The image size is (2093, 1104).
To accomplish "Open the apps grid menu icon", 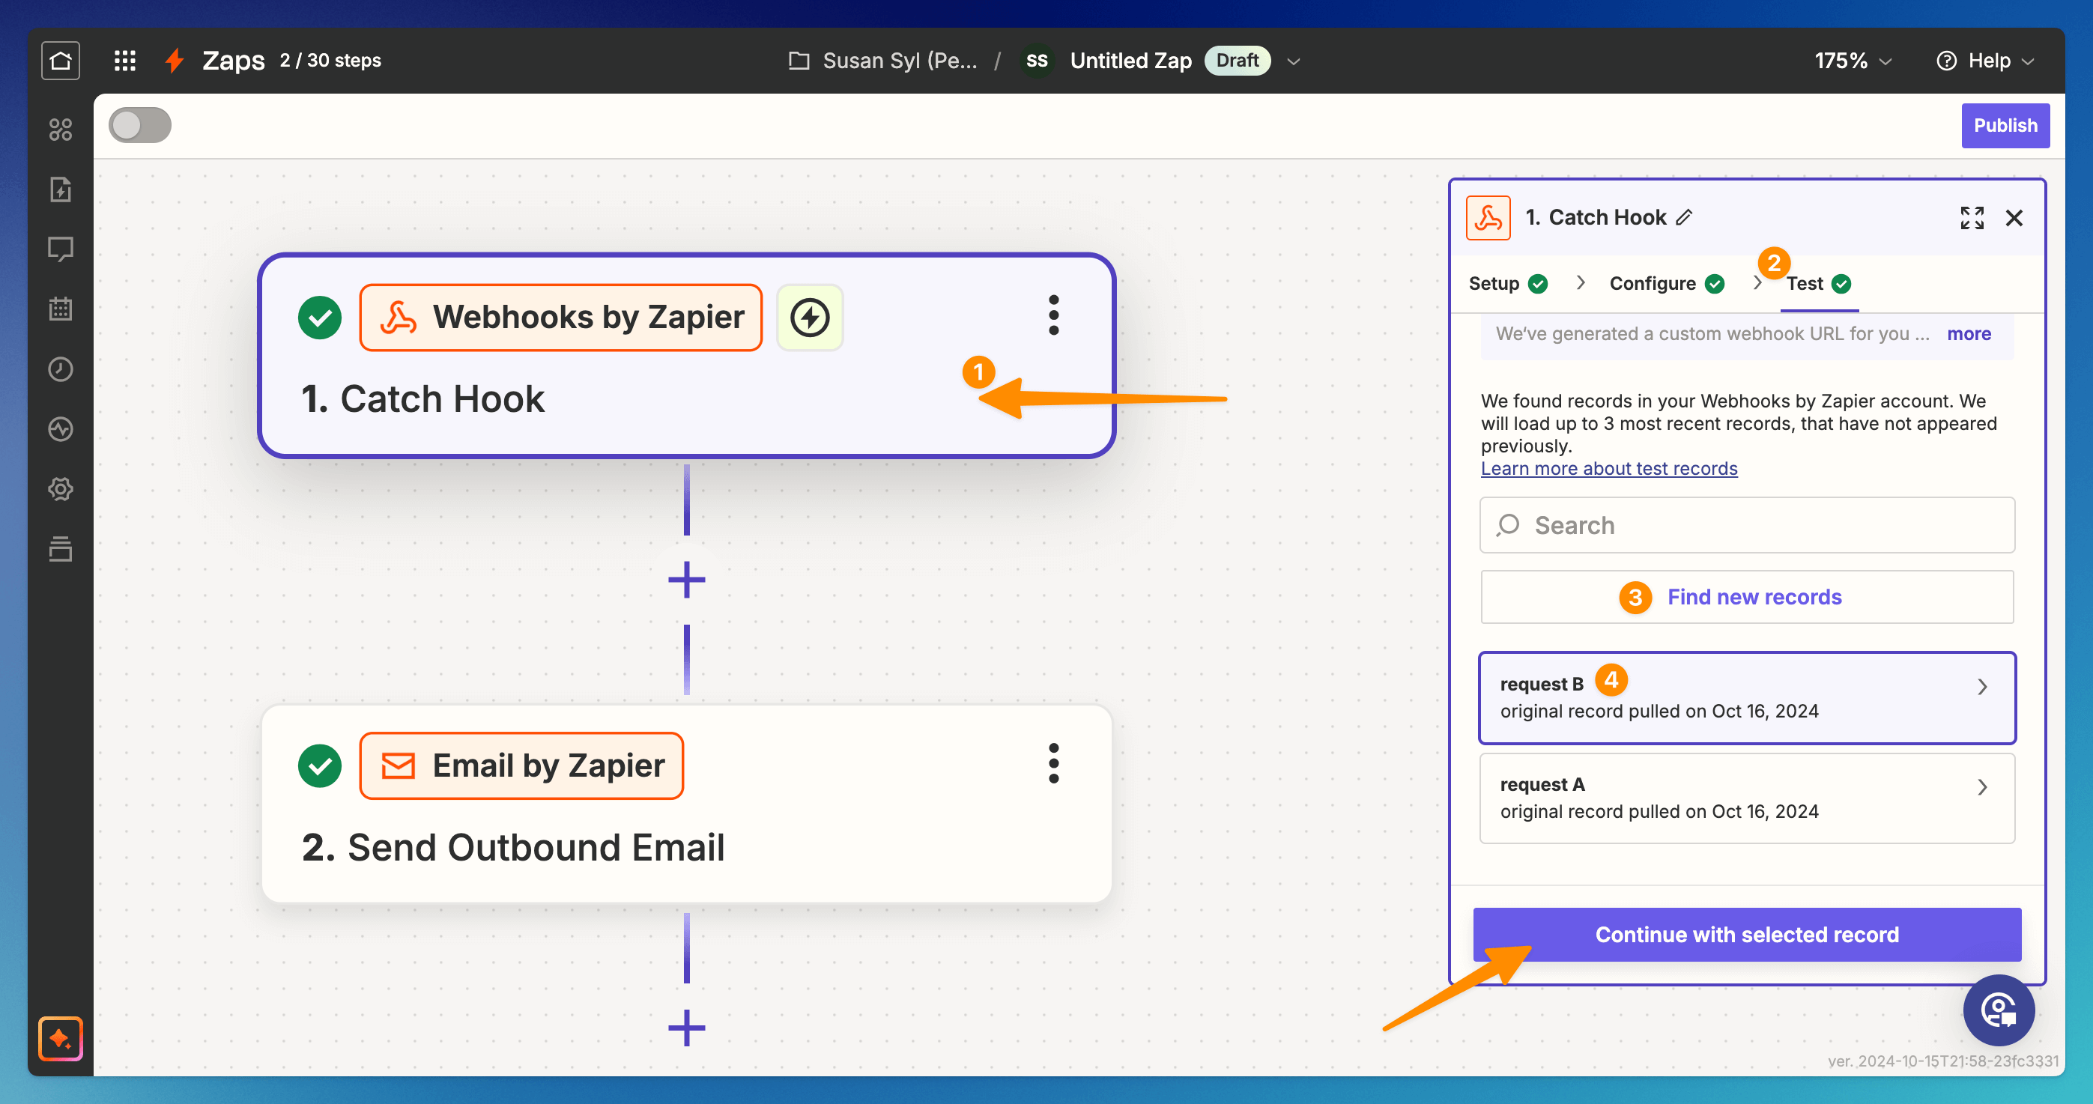I will pos(124,61).
